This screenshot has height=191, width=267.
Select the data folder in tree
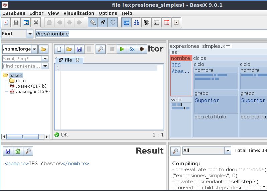(20, 81)
